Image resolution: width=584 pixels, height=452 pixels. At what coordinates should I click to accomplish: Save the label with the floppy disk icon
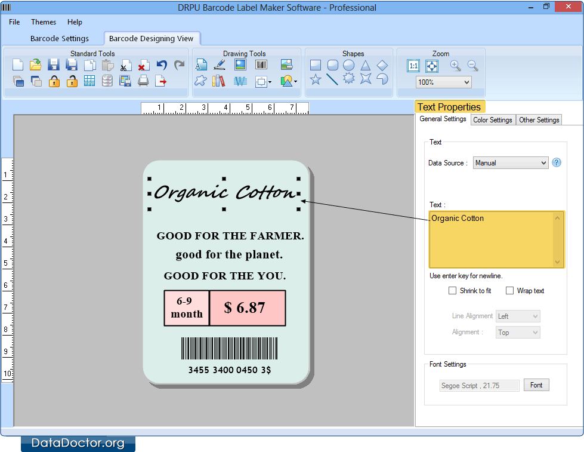tap(54, 65)
